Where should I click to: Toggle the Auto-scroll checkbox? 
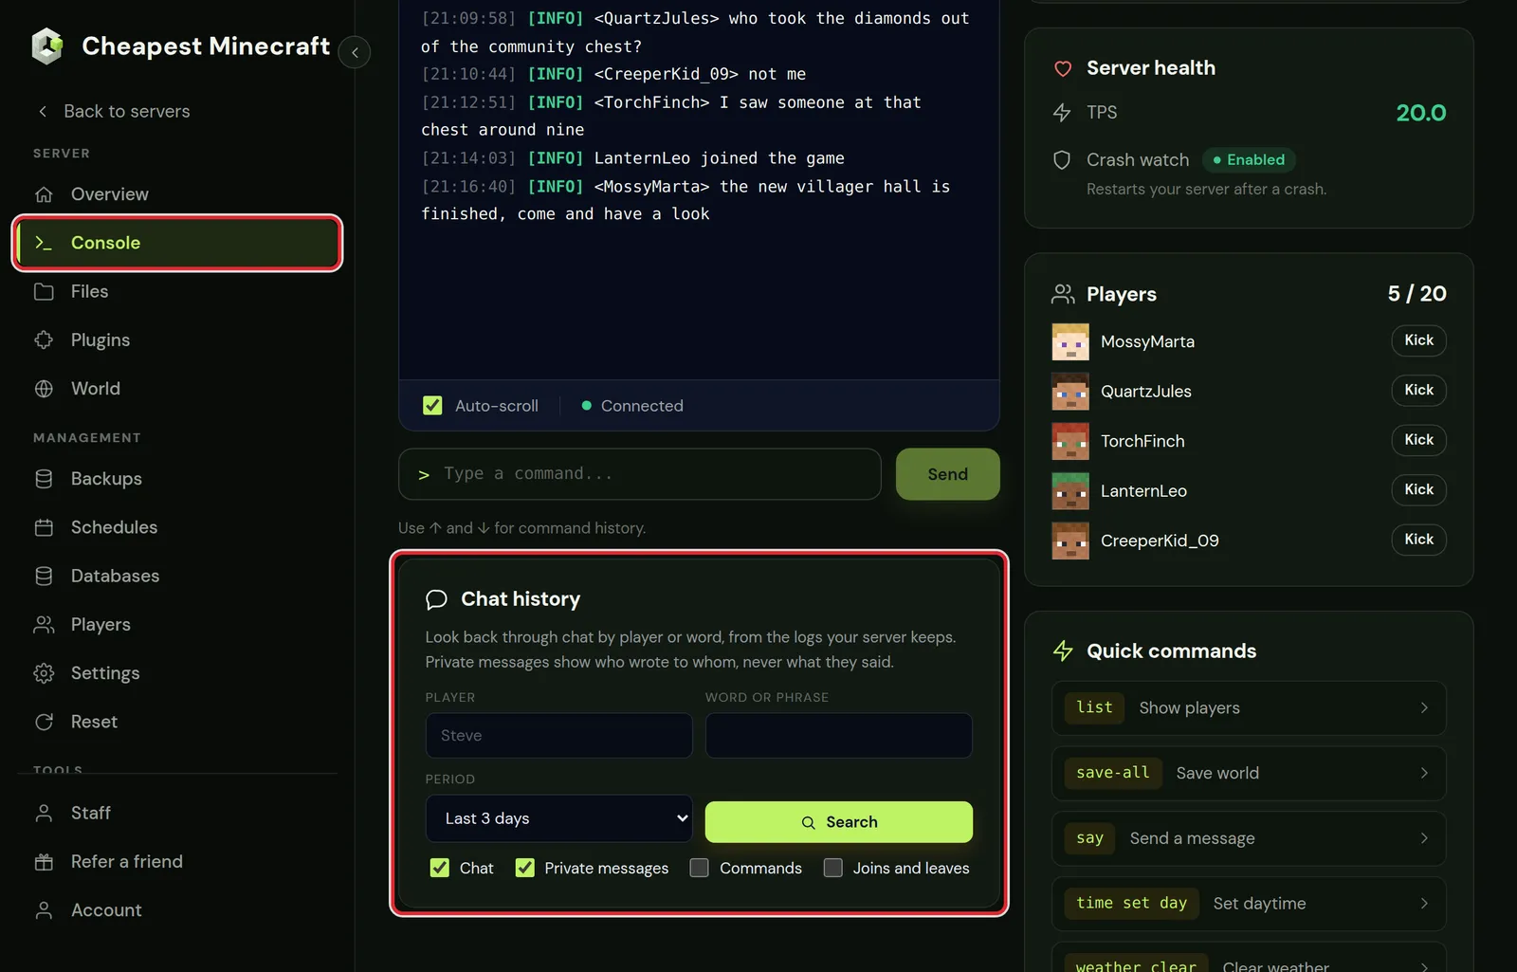pyautogui.click(x=432, y=406)
